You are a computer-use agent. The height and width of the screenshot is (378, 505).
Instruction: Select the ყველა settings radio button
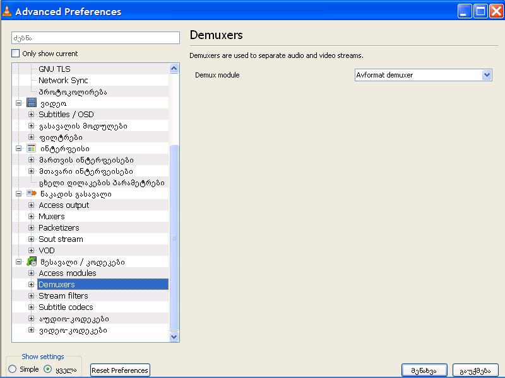tap(48, 369)
